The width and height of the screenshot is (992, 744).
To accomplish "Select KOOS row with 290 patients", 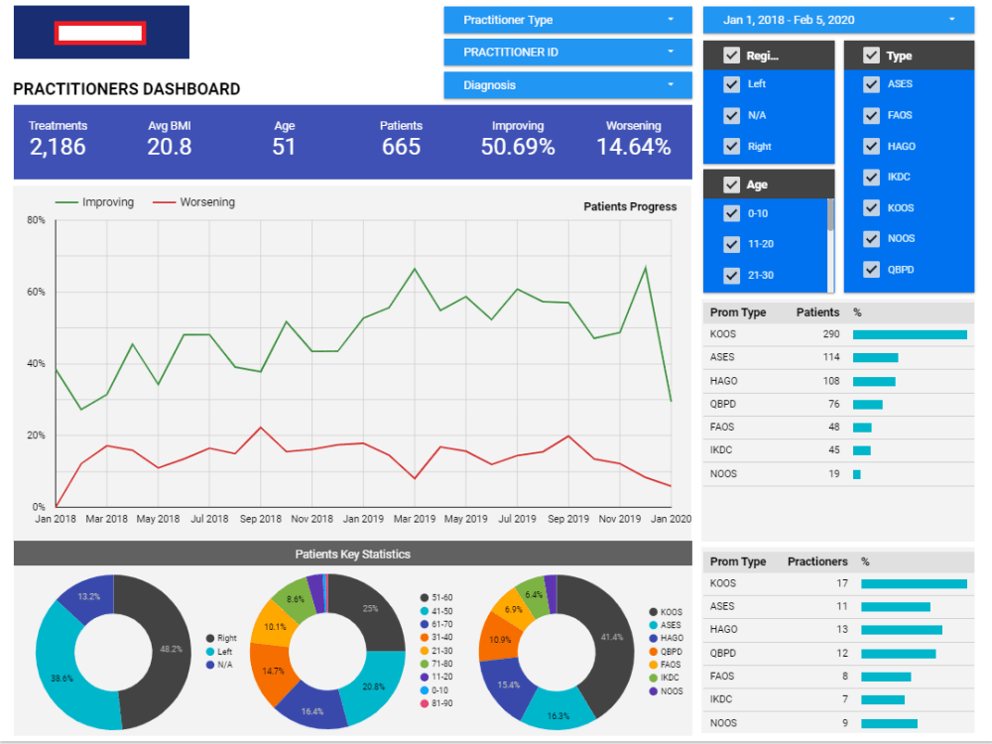I will pyautogui.click(x=838, y=334).
